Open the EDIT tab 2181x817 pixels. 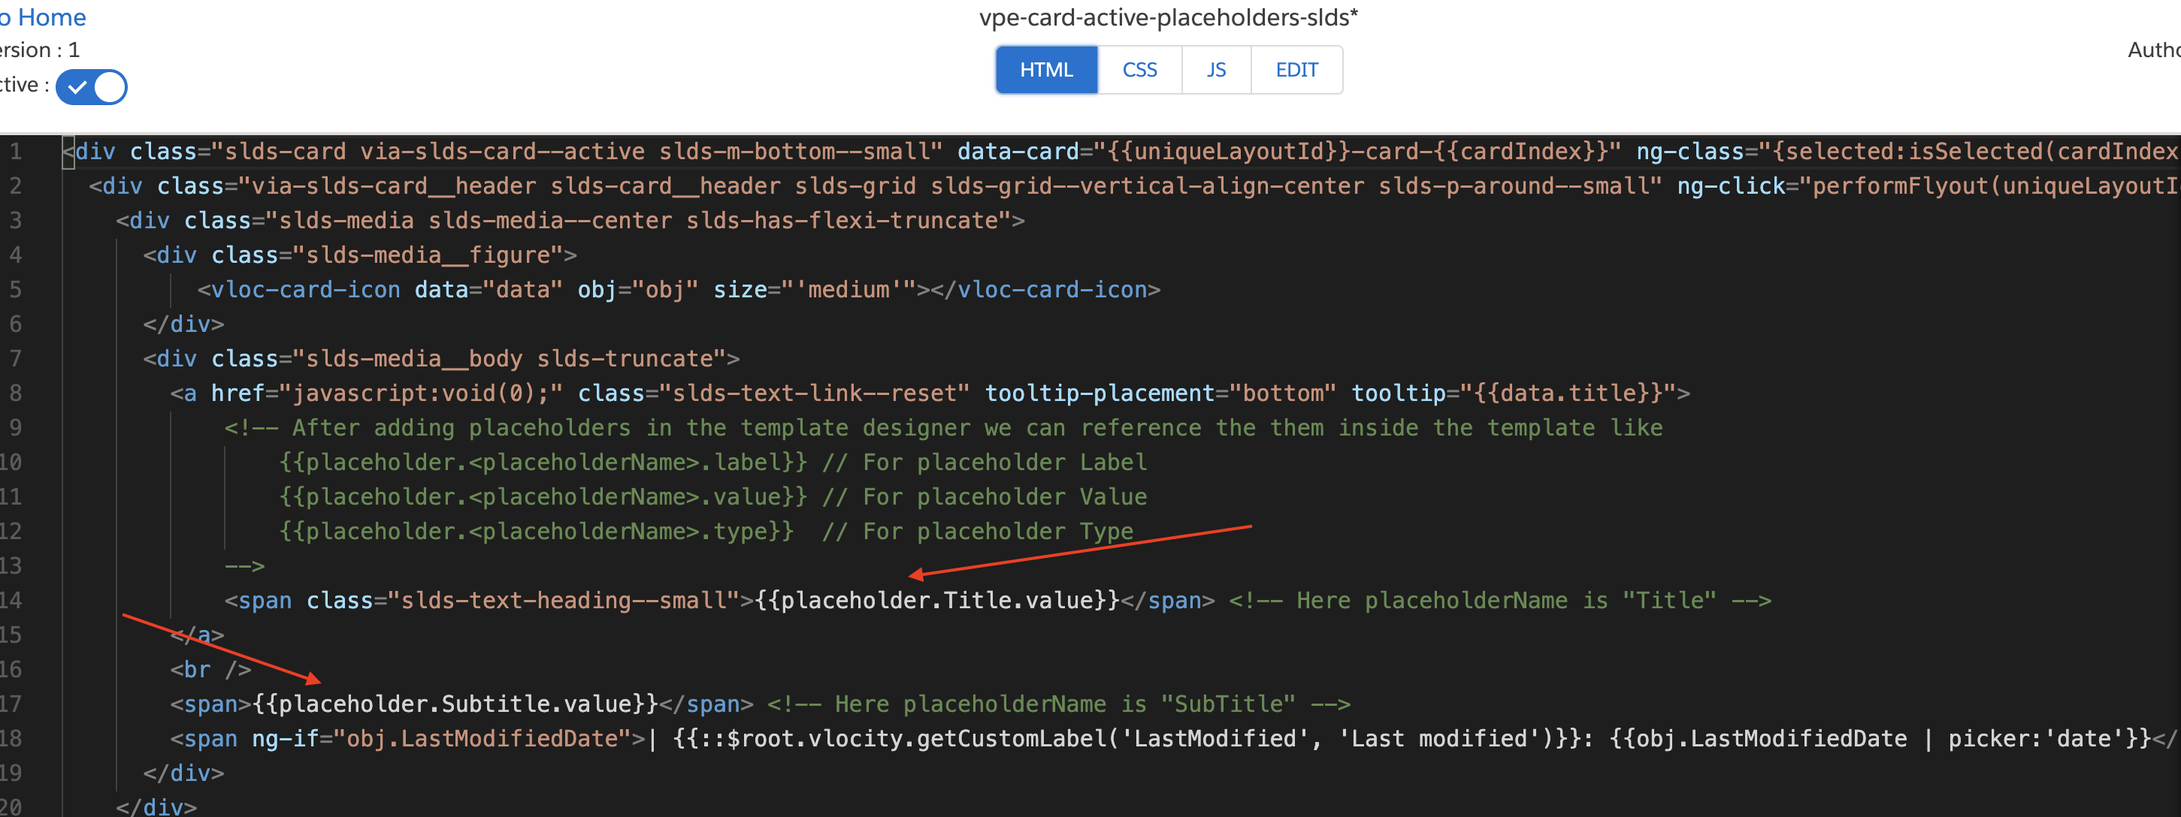[1296, 69]
